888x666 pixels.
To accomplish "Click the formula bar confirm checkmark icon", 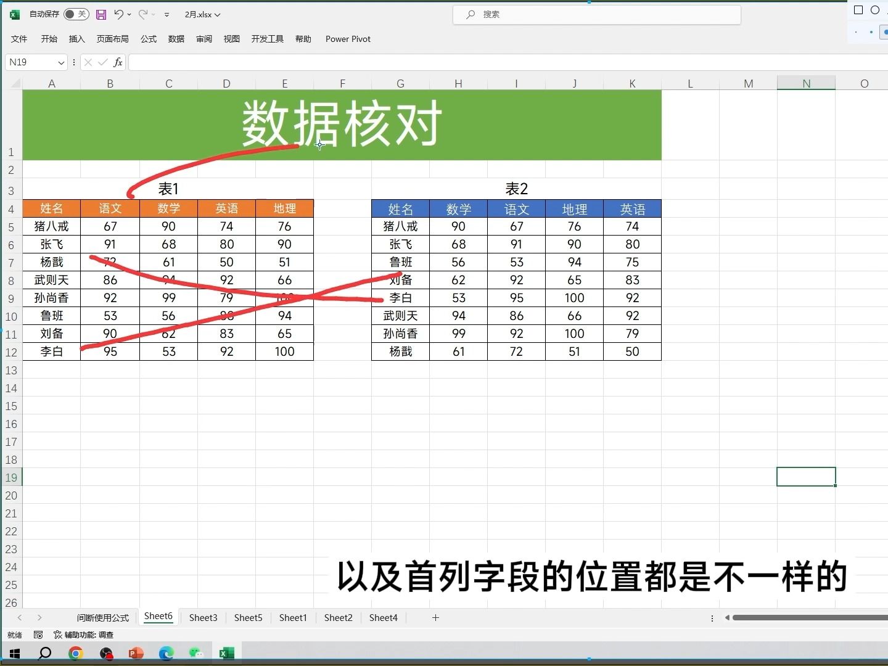I will [x=102, y=62].
